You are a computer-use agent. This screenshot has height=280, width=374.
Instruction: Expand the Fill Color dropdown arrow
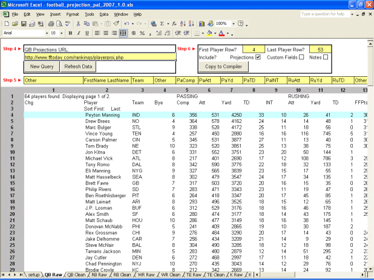coord(215,33)
